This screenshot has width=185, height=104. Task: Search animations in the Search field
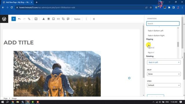(163, 23)
